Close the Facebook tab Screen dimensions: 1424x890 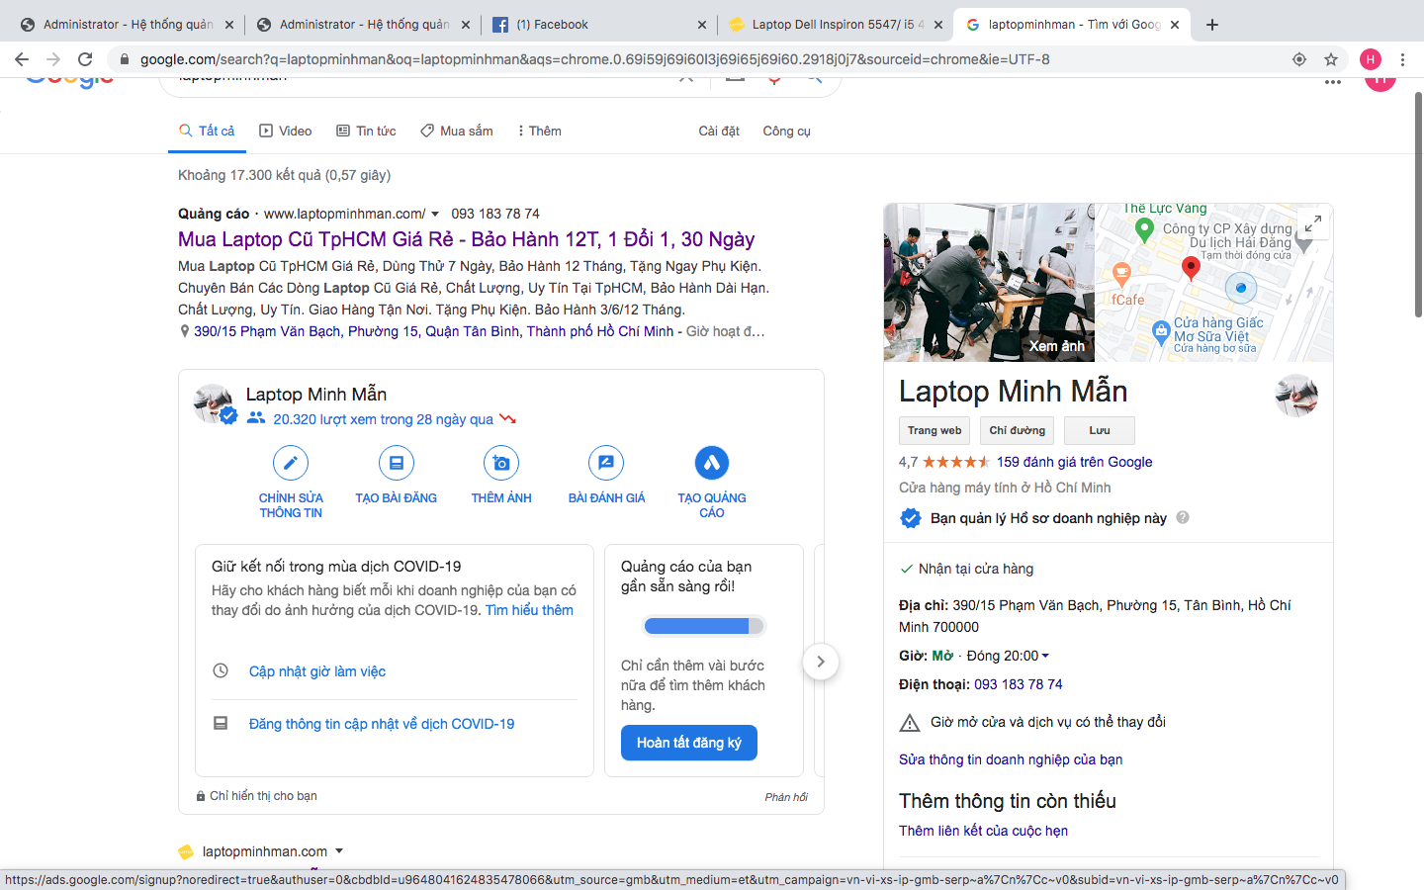(701, 25)
